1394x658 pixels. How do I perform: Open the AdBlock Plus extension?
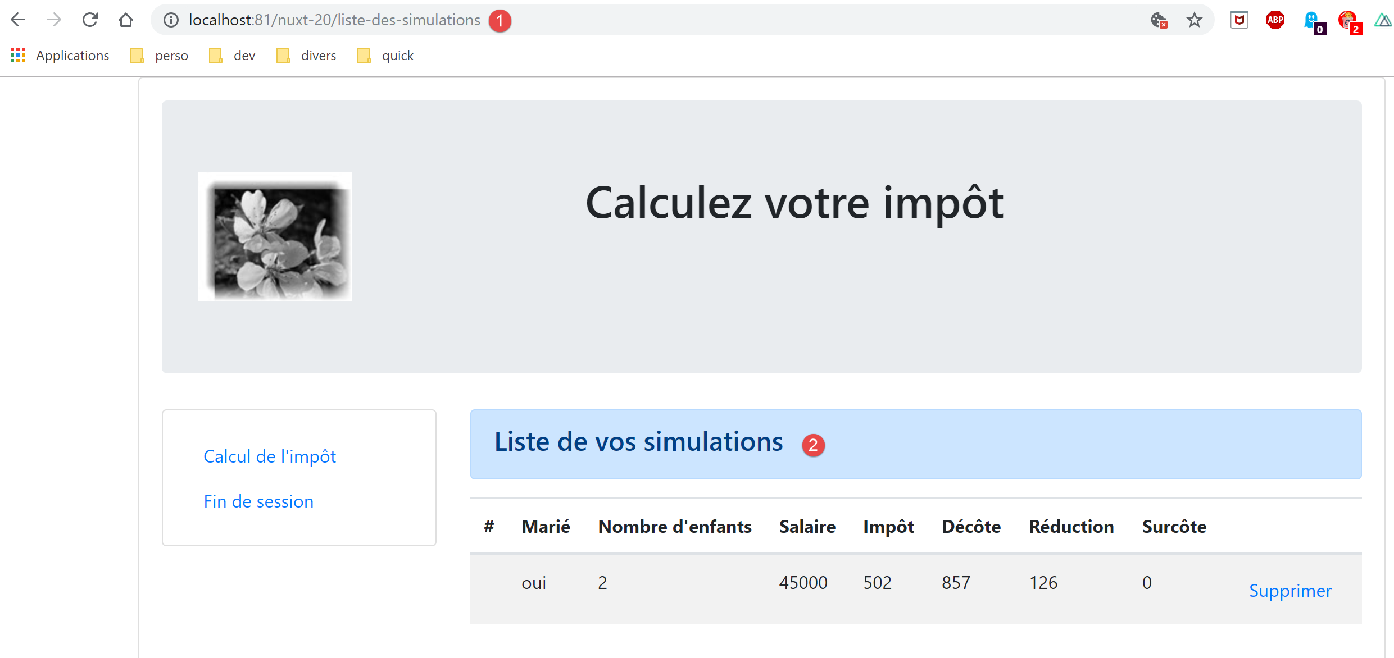click(1275, 20)
